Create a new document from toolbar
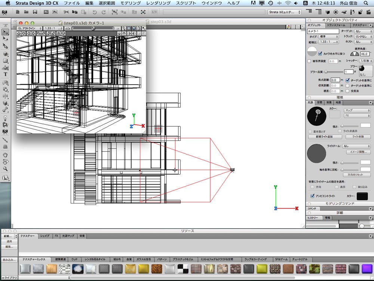 18,12
